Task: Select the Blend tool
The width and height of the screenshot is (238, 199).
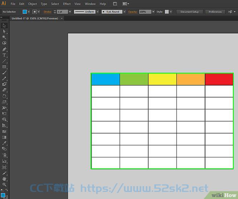Action: [4, 149]
